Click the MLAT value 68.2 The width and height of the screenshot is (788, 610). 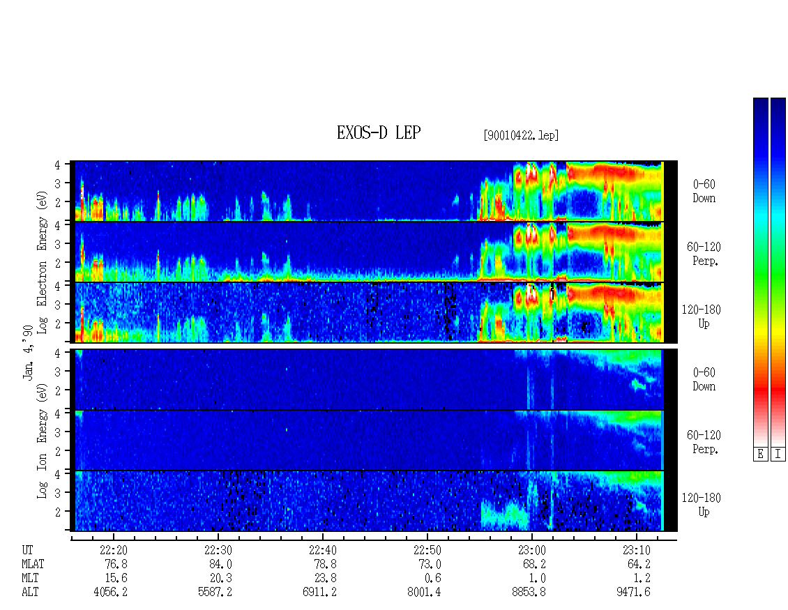coord(534,564)
